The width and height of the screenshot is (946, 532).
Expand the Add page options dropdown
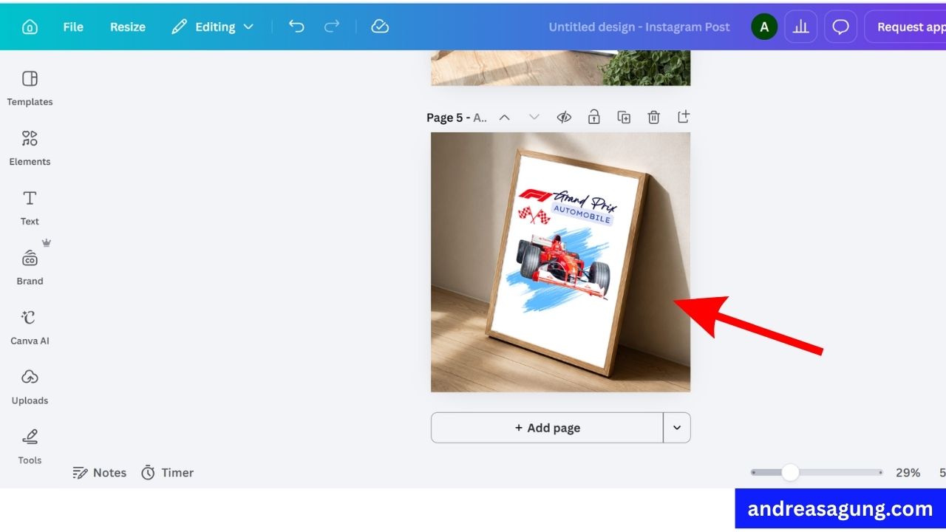(x=677, y=428)
